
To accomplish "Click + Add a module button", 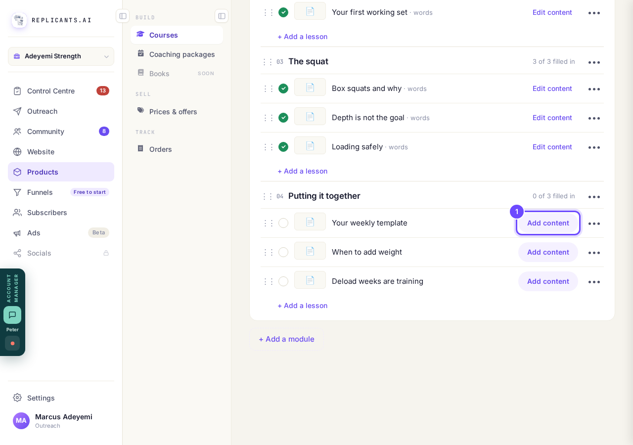I will (x=286, y=339).
